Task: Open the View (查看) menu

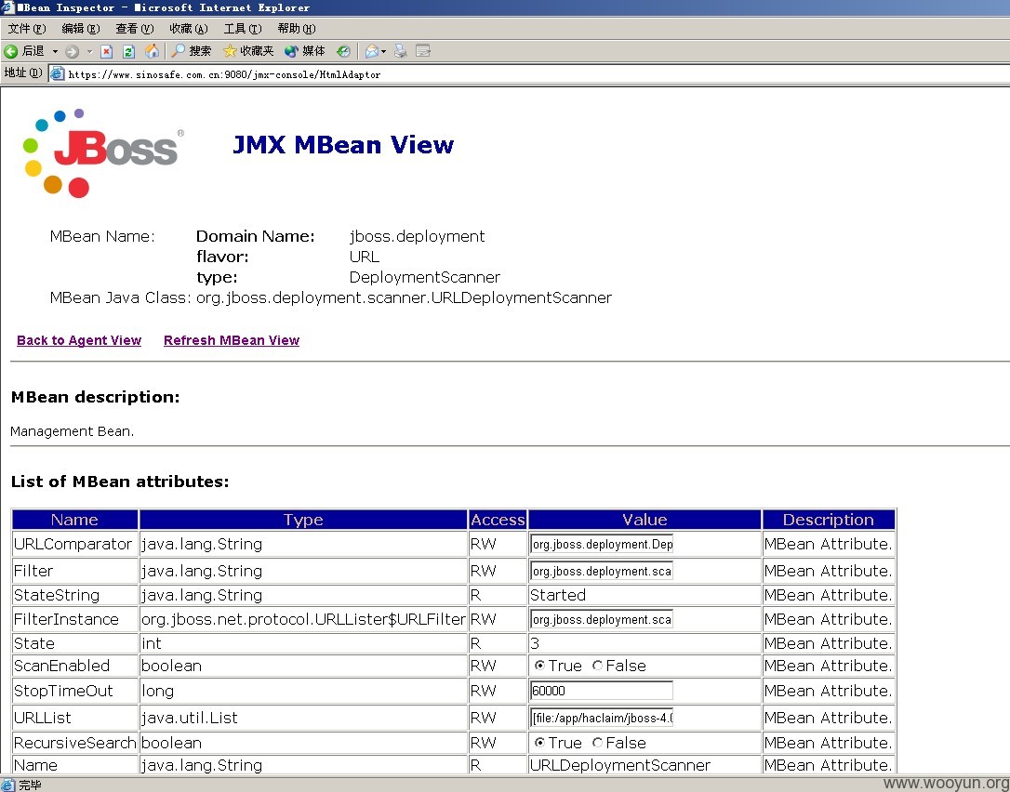Action: pyautogui.click(x=135, y=29)
